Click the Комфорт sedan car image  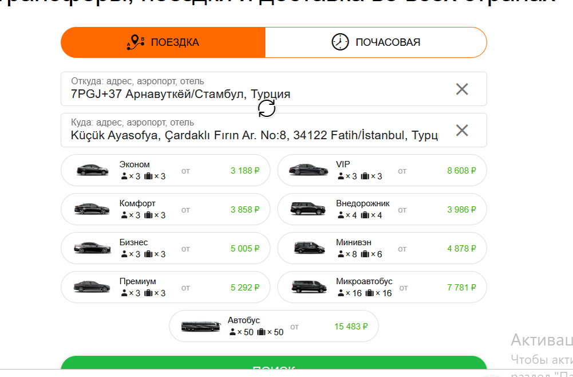[x=92, y=209]
